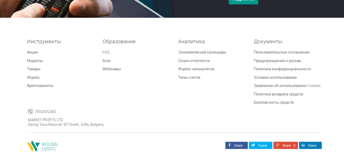The height and width of the screenshot is (159, 344).
Task: Select the Форекс link
Action: [x=34, y=77]
